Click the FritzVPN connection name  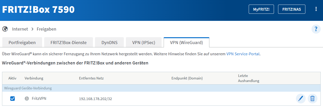[x=39, y=98]
